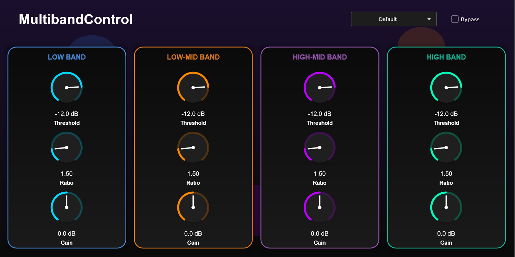Enable the Bypass checkbox

(455, 19)
